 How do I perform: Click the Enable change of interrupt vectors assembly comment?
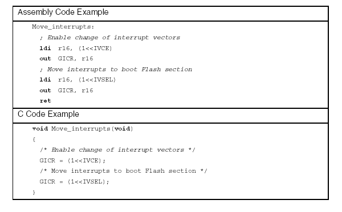(x=110, y=38)
